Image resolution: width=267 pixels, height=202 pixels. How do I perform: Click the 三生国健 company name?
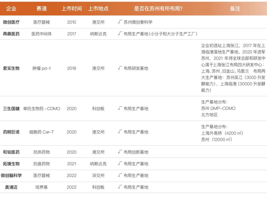(11, 109)
